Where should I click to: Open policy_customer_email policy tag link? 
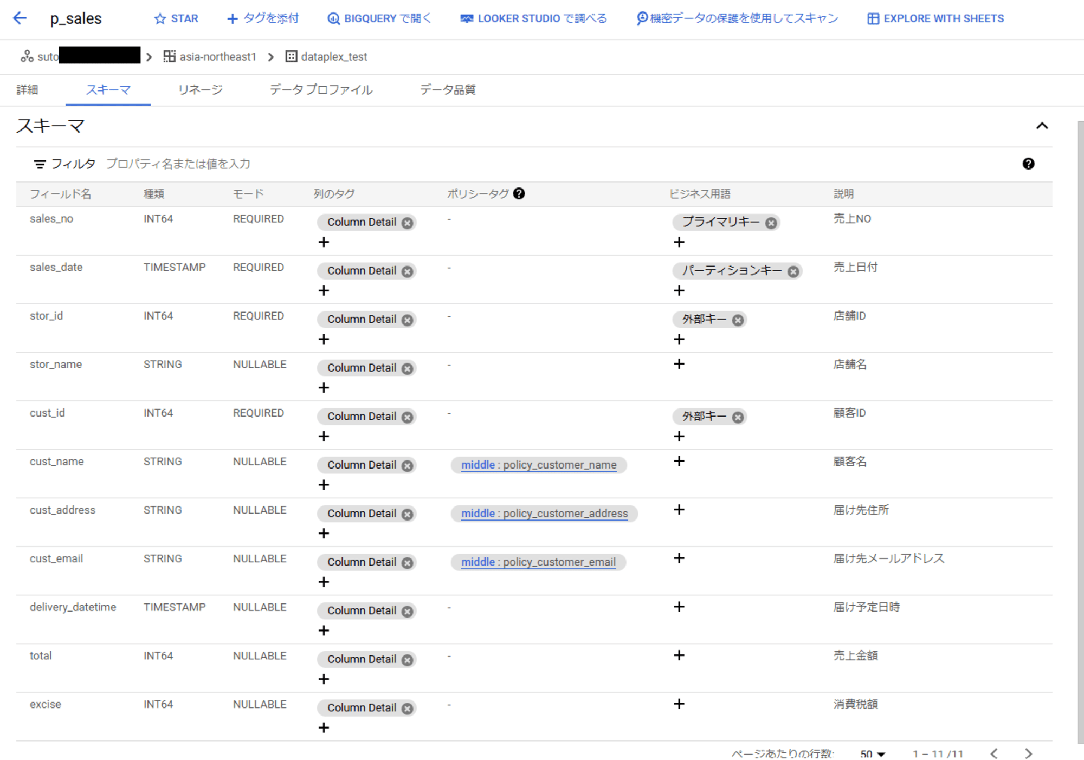pos(538,562)
